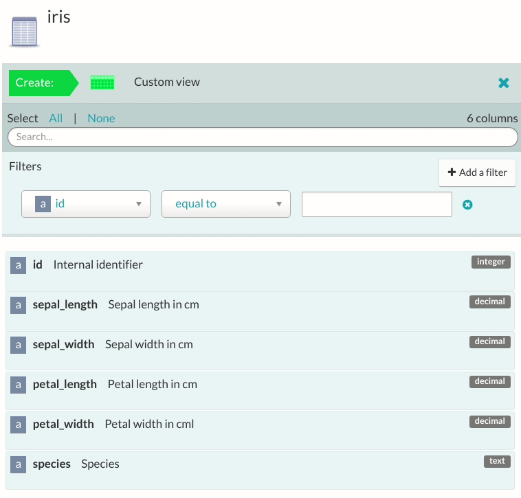Open the filter column dropdown showing id

click(x=86, y=204)
